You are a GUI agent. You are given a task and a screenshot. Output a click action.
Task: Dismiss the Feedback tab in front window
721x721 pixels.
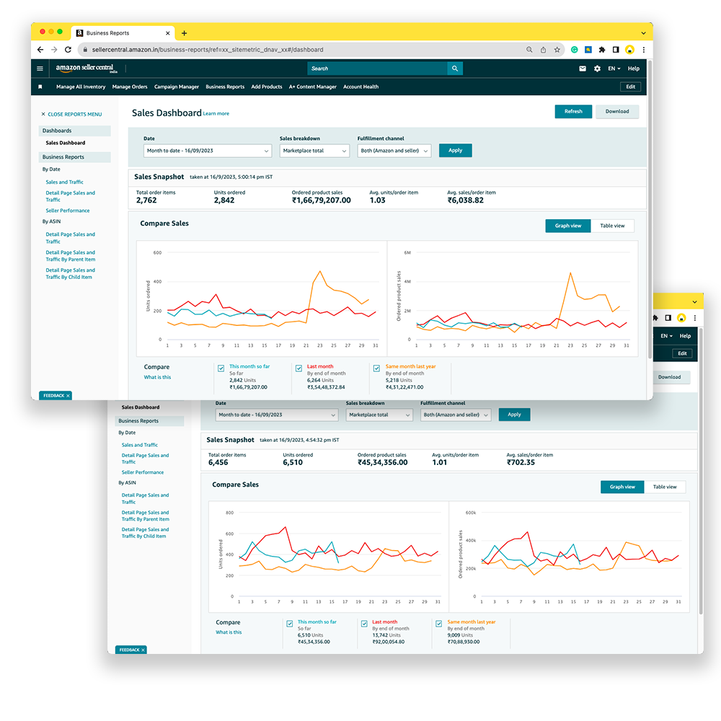point(68,396)
